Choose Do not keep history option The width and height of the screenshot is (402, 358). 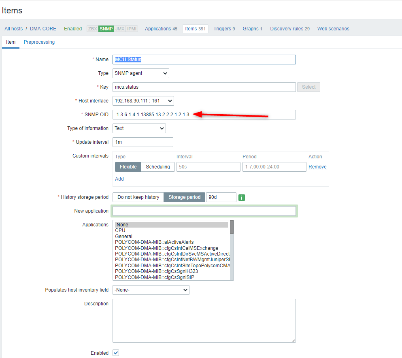coord(138,197)
